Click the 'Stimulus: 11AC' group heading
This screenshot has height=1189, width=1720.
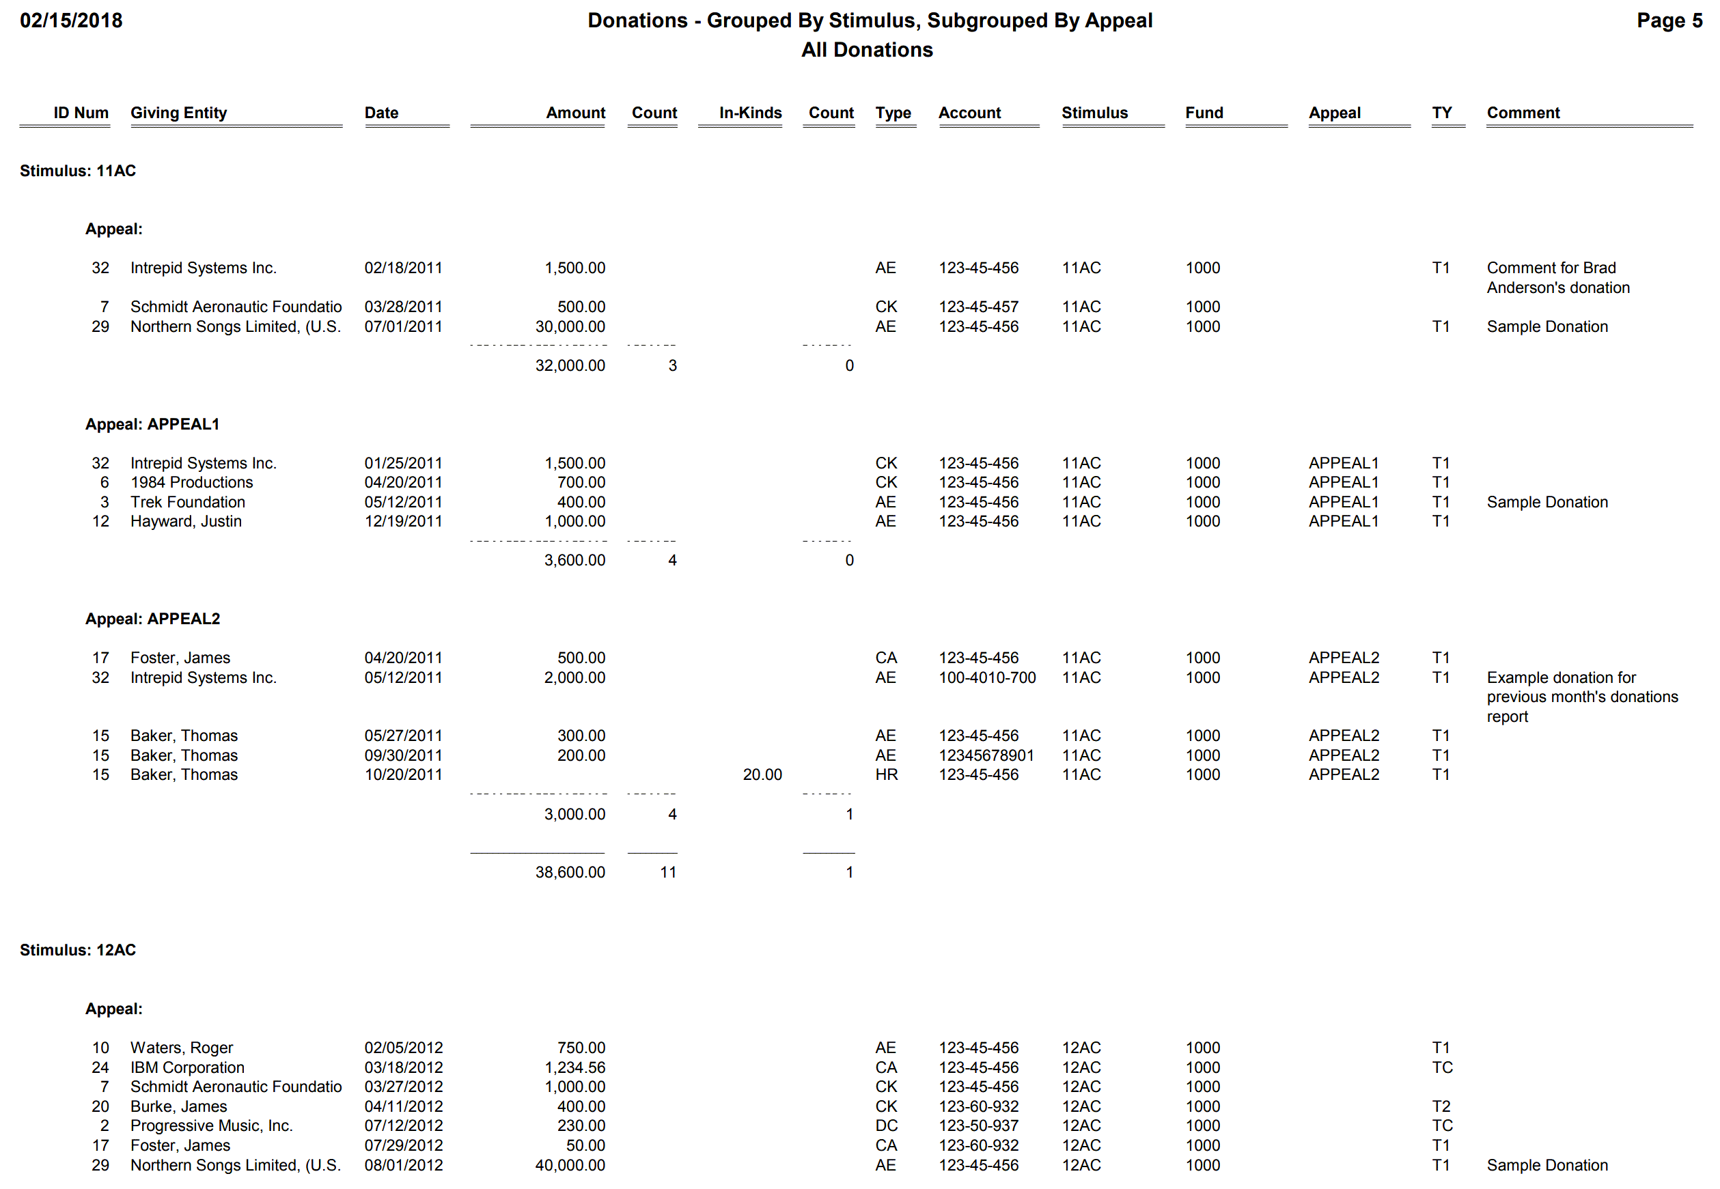[x=77, y=171]
